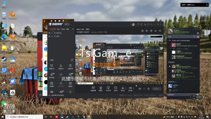Image resolution: width=211 pixels, height=119 pixels.
Task: Switch the screen orientation mode pill beside logo
Action: tap(67, 24)
